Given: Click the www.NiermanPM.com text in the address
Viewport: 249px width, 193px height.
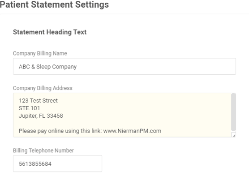Looking at the screenshot, I should [132, 131].
